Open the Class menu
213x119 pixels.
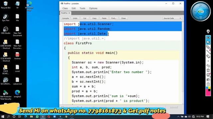(65, 8)
